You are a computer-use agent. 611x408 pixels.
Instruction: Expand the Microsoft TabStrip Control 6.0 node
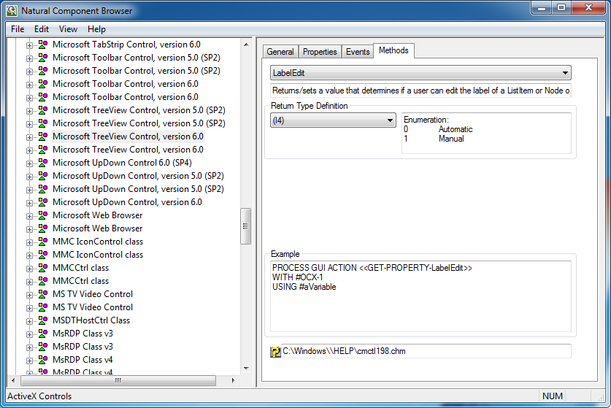pos(30,45)
